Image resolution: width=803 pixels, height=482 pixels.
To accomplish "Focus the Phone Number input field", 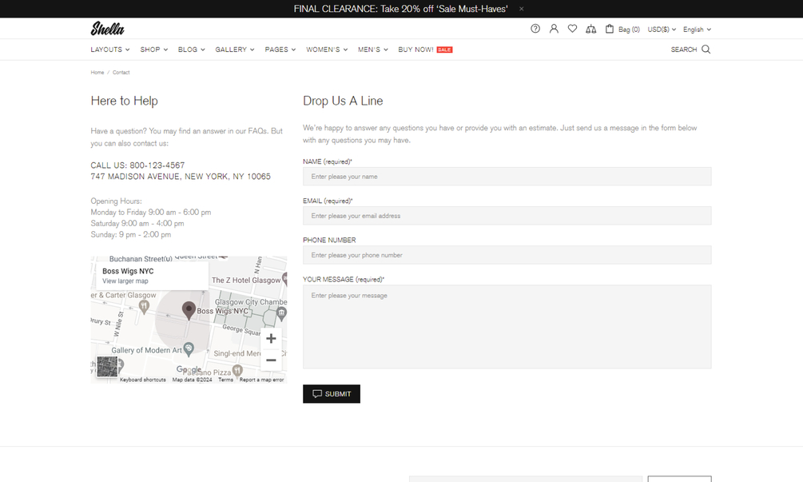I will (x=507, y=255).
